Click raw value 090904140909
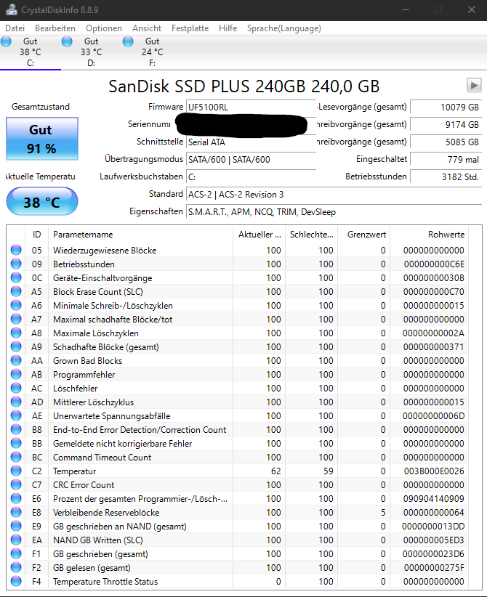 434,499
